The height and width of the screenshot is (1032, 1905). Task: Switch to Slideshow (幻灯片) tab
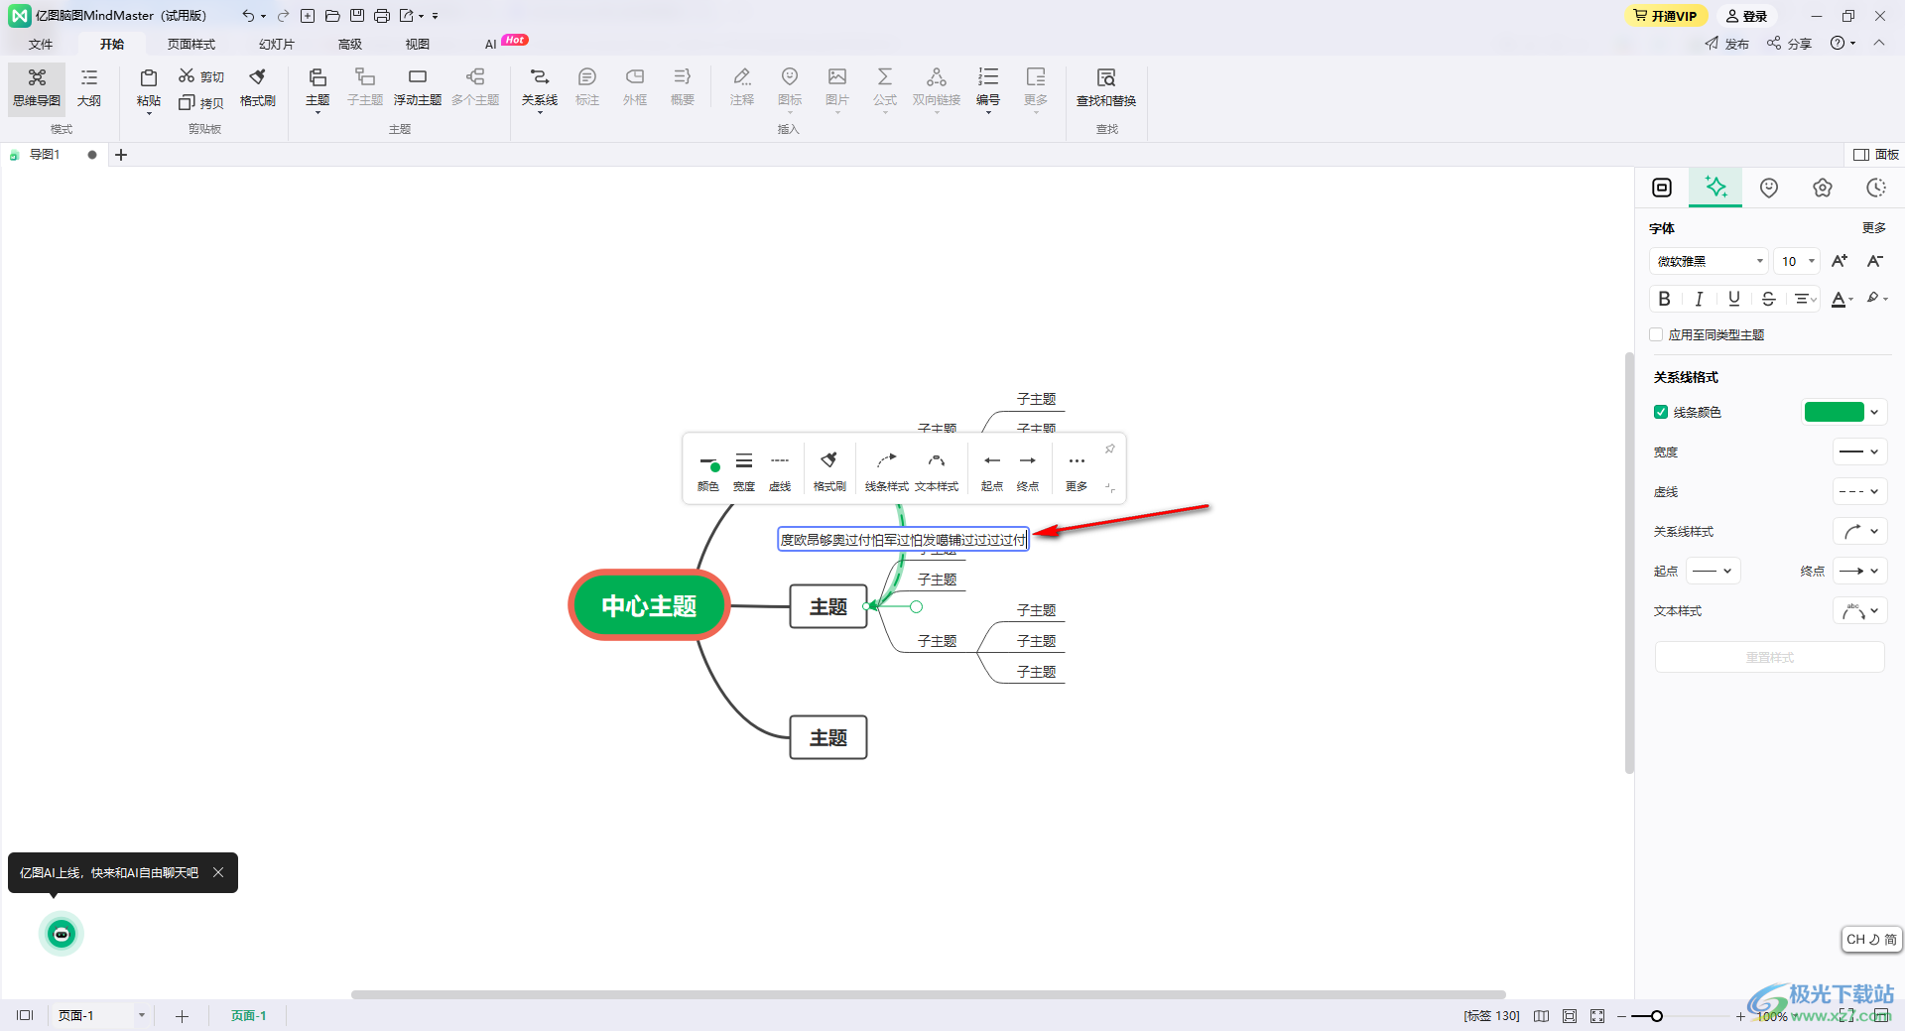click(277, 44)
